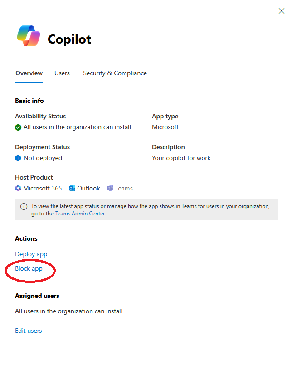The image size is (287, 389).
Task: Switch to the Overview tab
Action: 29,73
